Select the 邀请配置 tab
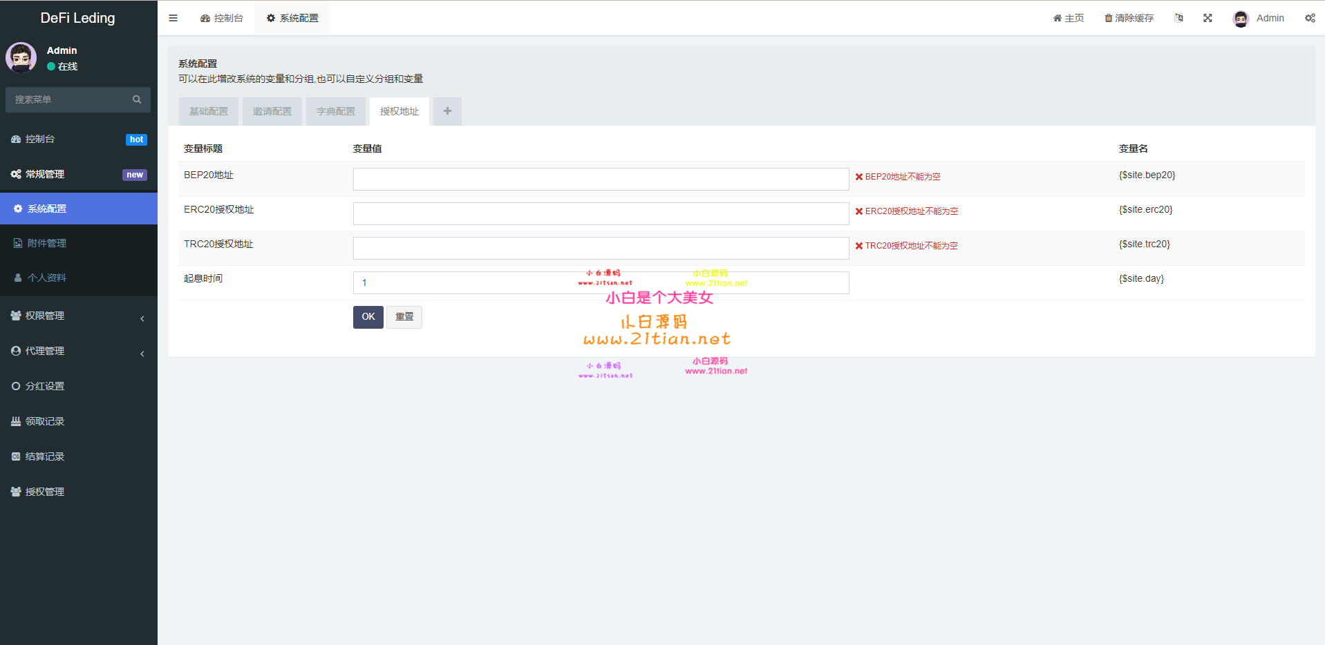This screenshot has height=645, width=1325. [x=272, y=111]
